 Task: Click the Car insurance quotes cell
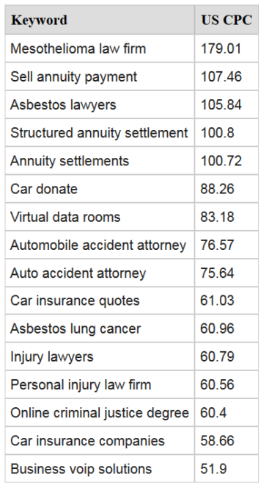tap(100, 301)
